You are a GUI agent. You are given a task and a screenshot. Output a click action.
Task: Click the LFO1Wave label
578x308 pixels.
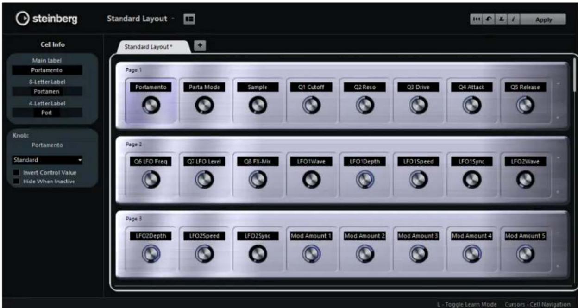[311, 161]
